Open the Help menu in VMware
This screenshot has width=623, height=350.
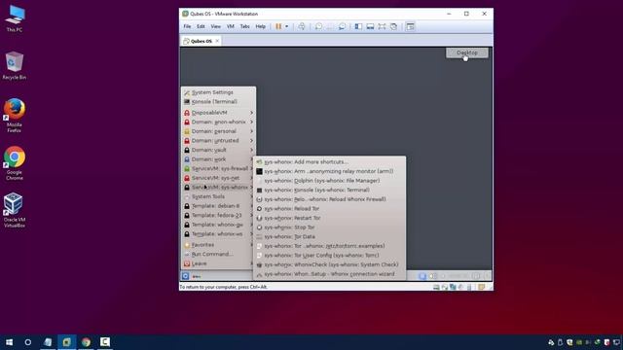point(260,26)
